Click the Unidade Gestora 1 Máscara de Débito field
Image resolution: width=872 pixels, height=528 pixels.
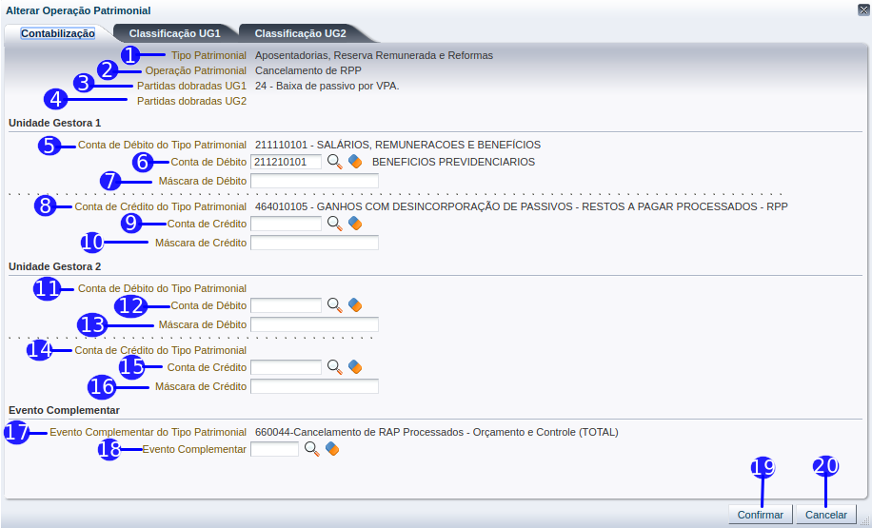point(314,181)
